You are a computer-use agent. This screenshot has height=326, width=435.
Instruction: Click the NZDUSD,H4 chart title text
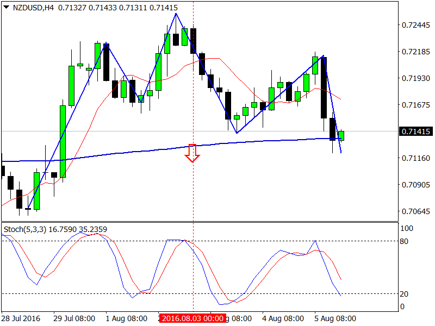[33, 8]
